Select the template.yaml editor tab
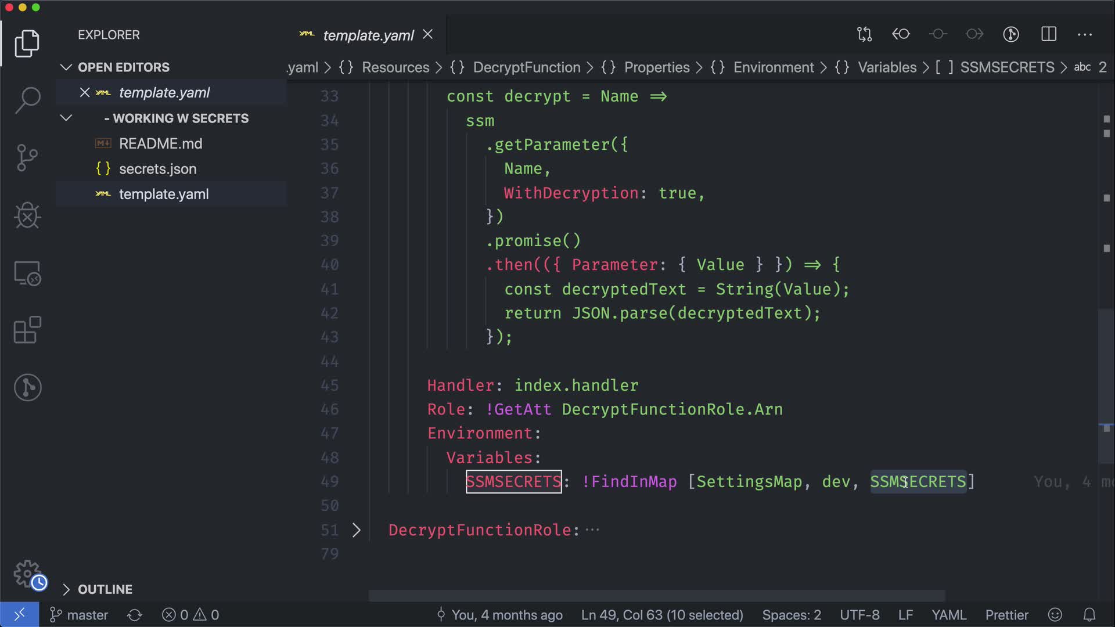 [x=368, y=35]
